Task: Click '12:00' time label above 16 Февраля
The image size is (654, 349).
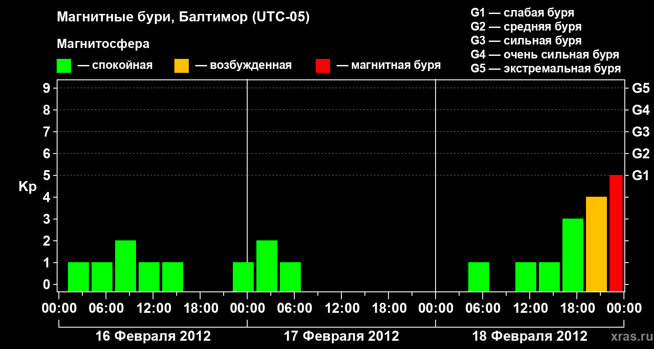Action: 153,308
